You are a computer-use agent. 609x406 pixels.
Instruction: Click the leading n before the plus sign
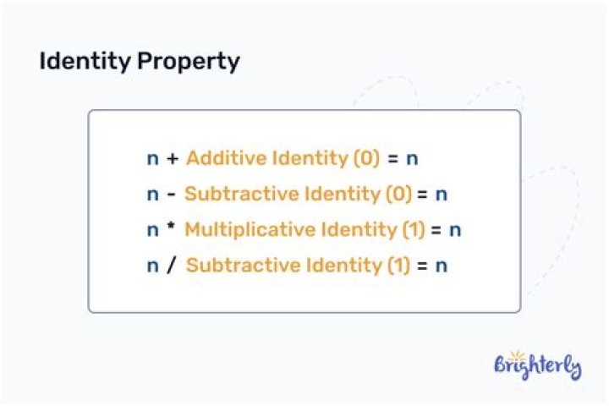click(x=152, y=159)
